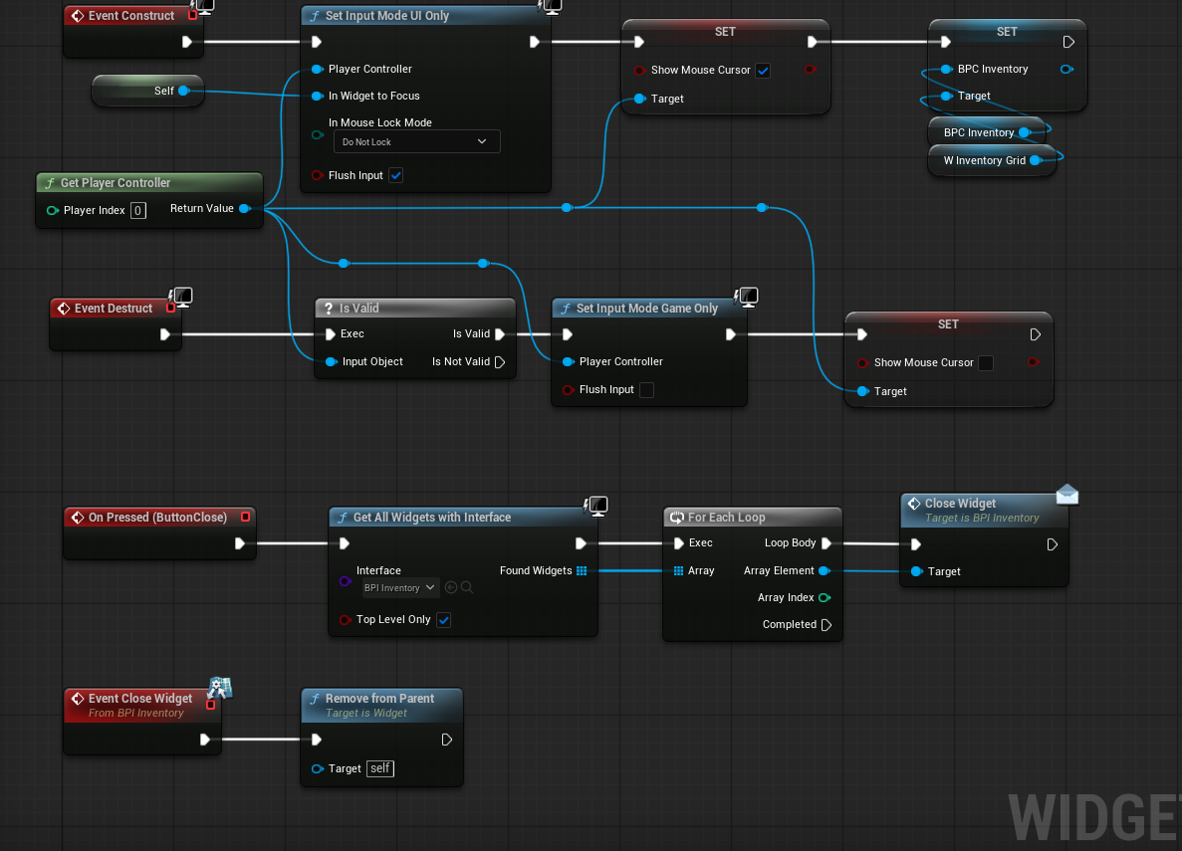Click the For Each Loop Array input pin
The width and height of the screenshot is (1182, 851).
678,570
